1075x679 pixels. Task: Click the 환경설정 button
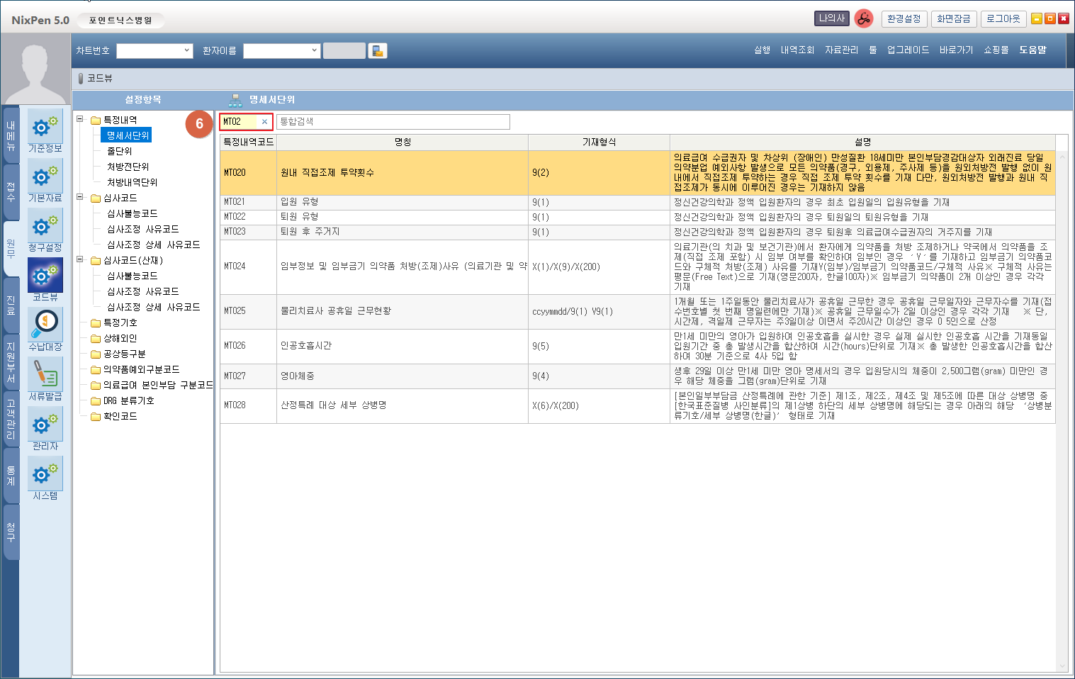tap(904, 19)
